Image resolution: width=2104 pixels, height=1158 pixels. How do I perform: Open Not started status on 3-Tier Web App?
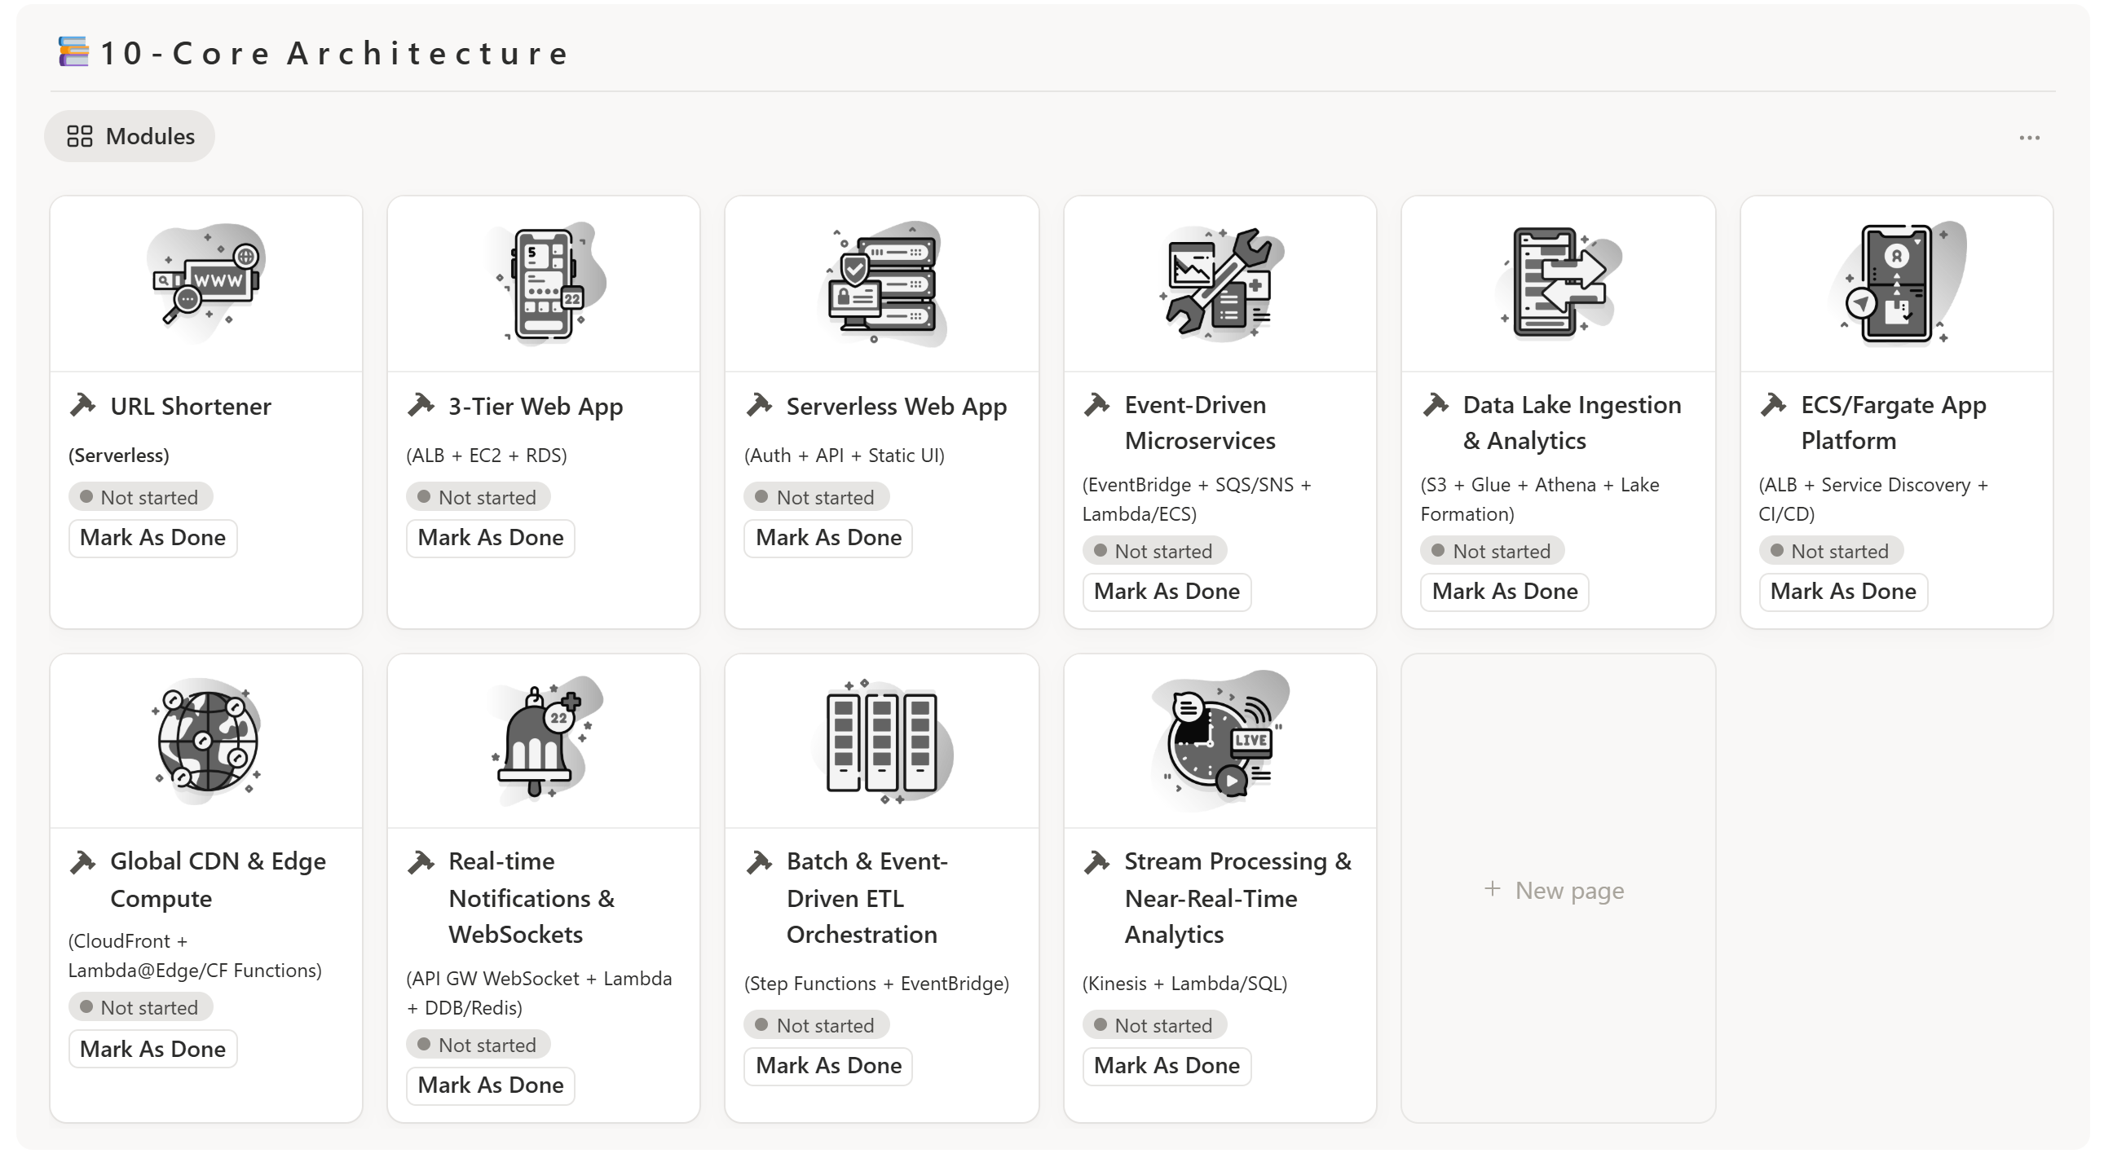click(479, 497)
